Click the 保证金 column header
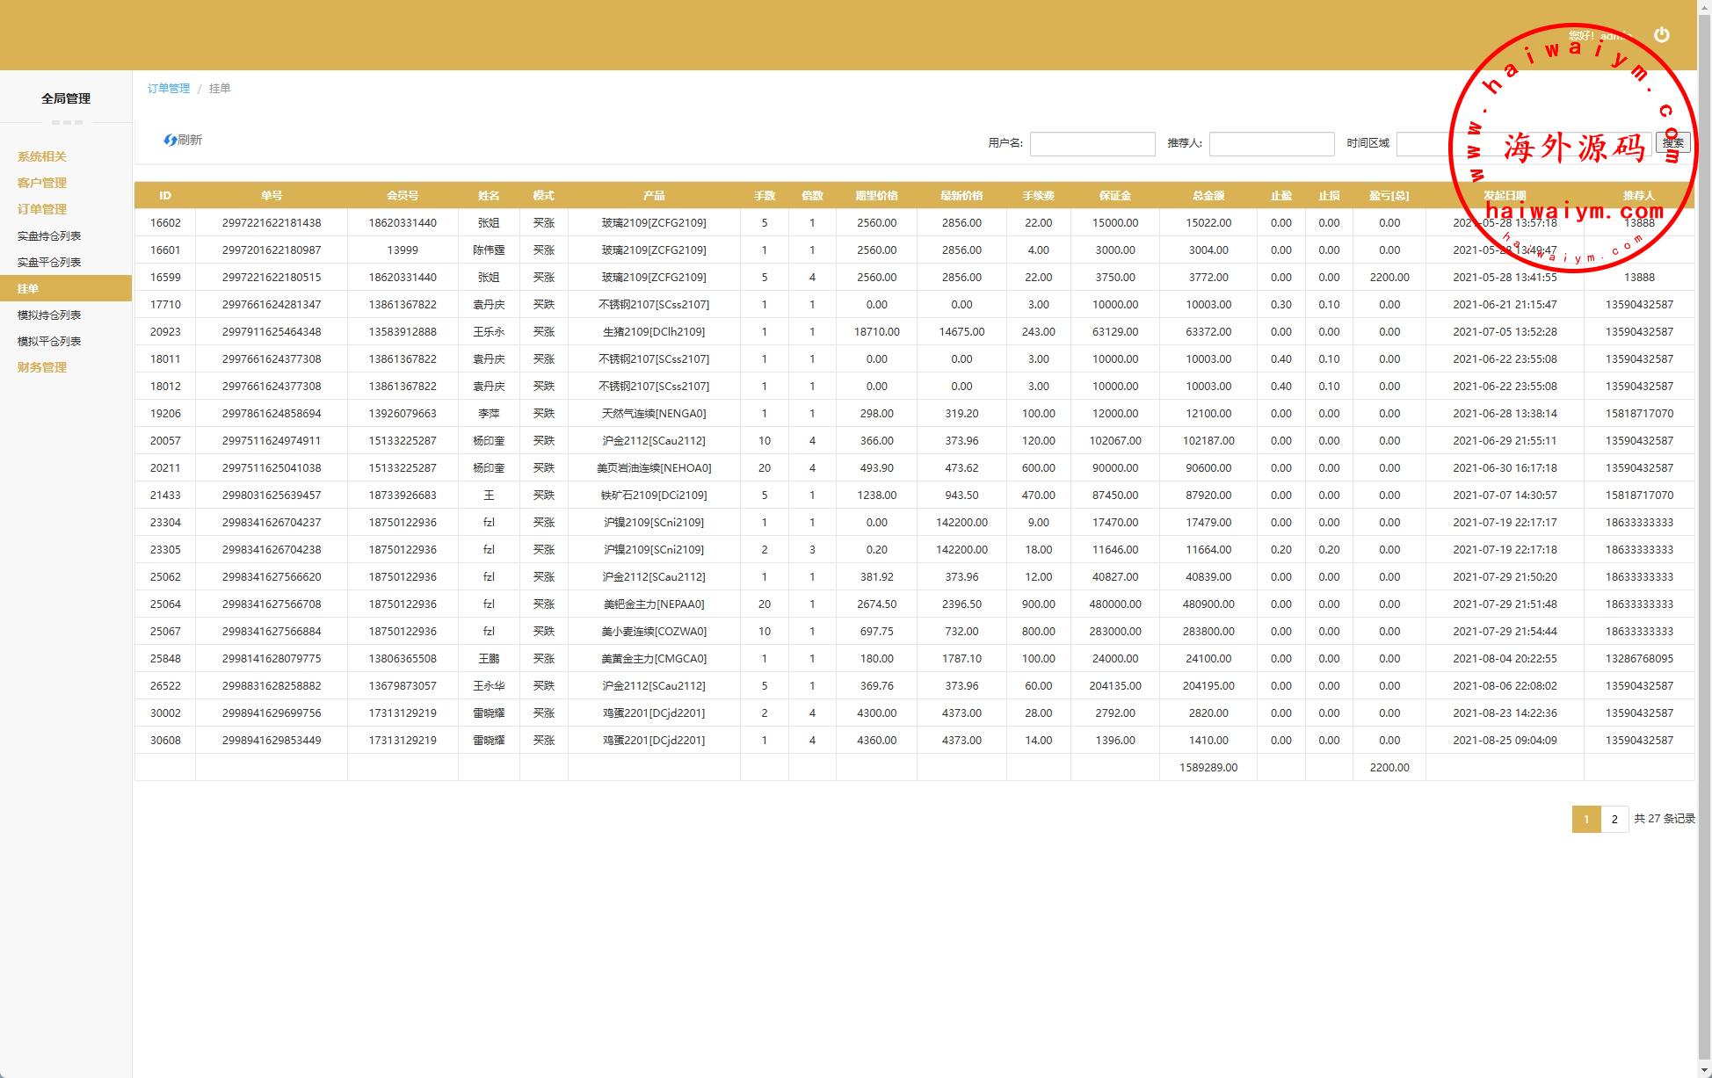This screenshot has height=1078, width=1712. coord(1114,196)
